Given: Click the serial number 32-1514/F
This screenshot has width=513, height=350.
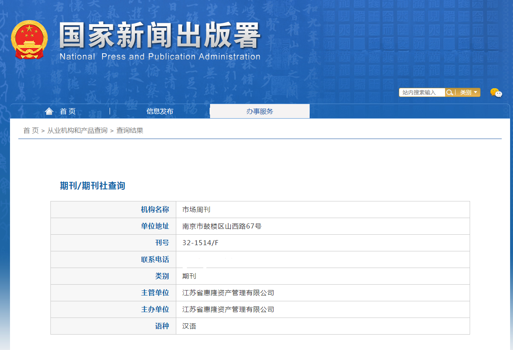Looking at the screenshot, I should pyautogui.click(x=200, y=243).
